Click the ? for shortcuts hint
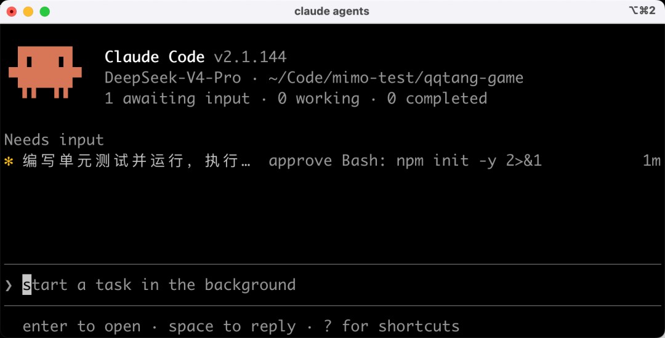The height and width of the screenshot is (338, 665). (392, 326)
